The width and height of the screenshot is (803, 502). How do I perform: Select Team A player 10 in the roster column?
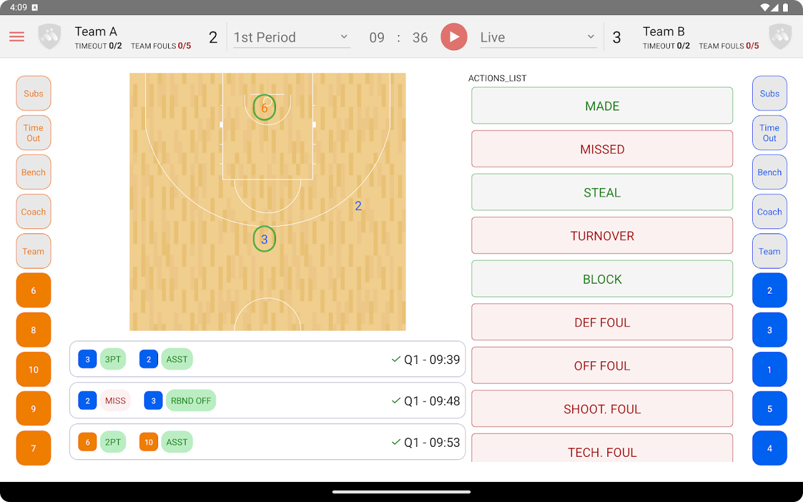tap(33, 370)
